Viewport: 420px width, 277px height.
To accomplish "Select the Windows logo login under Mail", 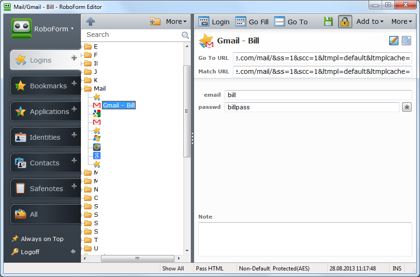I will pos(97,138).
